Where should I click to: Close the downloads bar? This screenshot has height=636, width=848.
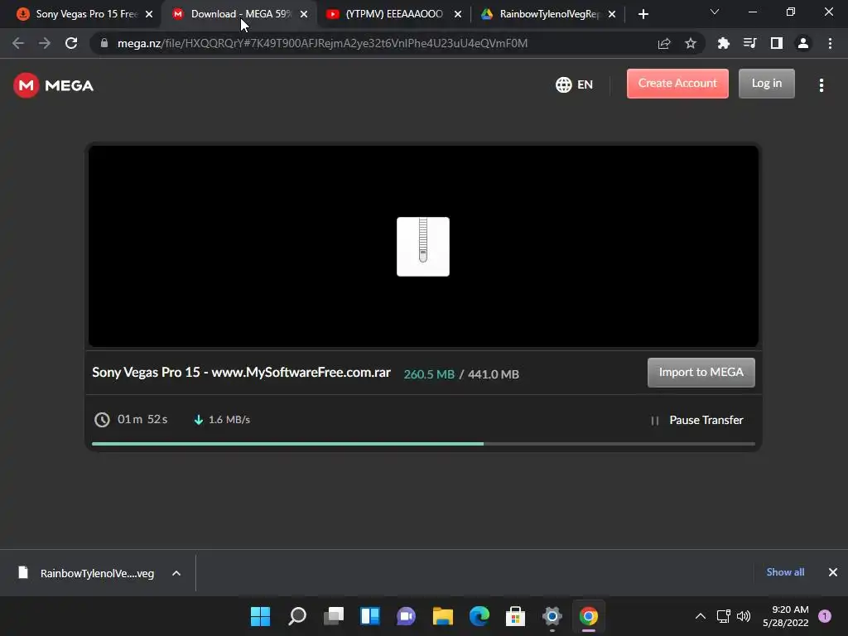832,572
